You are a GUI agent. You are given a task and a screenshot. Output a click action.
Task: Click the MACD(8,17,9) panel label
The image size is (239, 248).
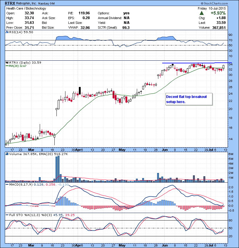[x=21, y=185]
